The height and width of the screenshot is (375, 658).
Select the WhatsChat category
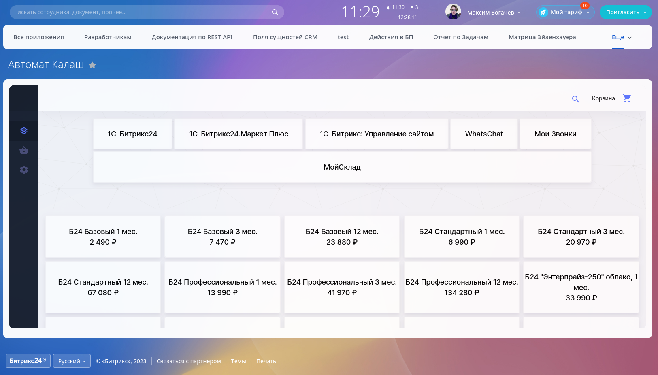[x=484, y=134]
